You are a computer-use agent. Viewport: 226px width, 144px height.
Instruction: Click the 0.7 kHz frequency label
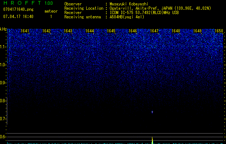pos(3,119)
